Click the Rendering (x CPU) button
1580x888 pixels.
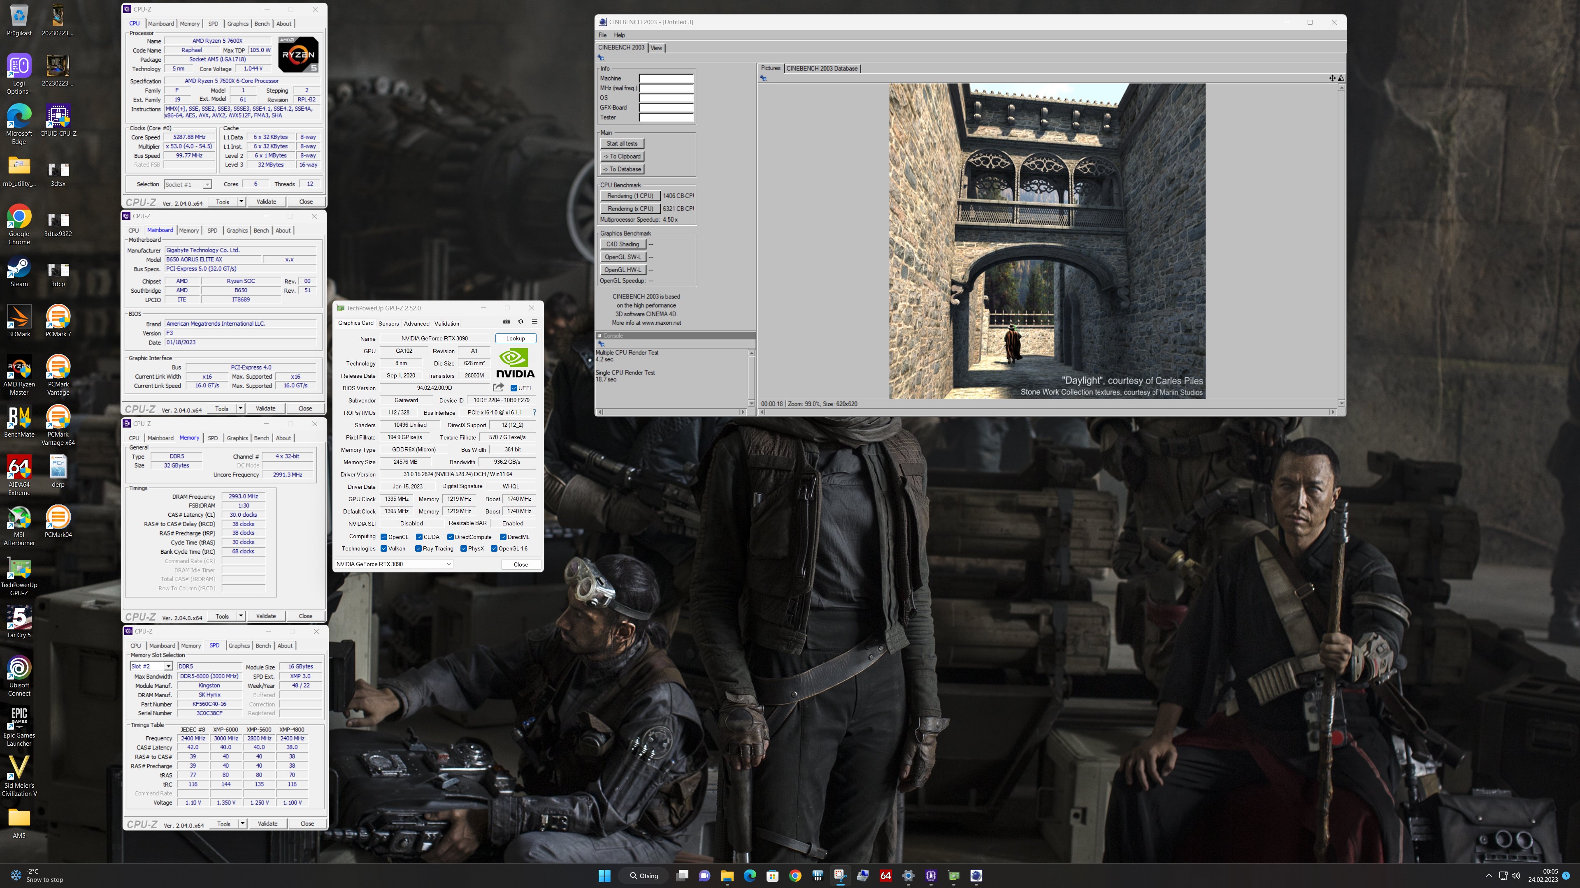tap(630, 208)
